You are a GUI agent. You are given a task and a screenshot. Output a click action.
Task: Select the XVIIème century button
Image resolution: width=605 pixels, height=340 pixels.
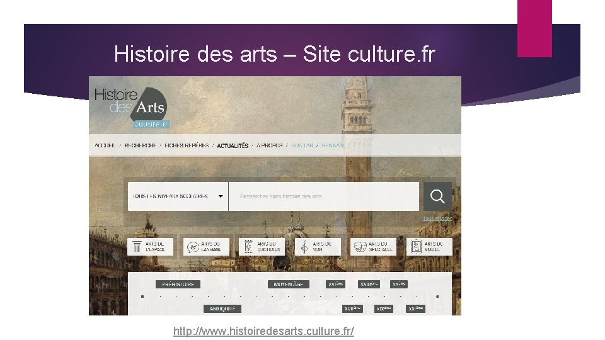point(352,309)
